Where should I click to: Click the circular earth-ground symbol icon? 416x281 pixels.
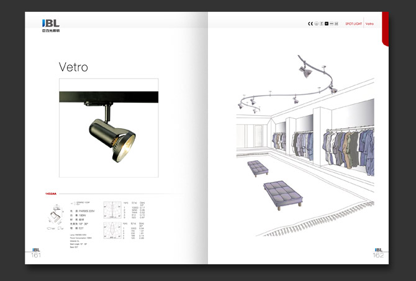[316, 24]
